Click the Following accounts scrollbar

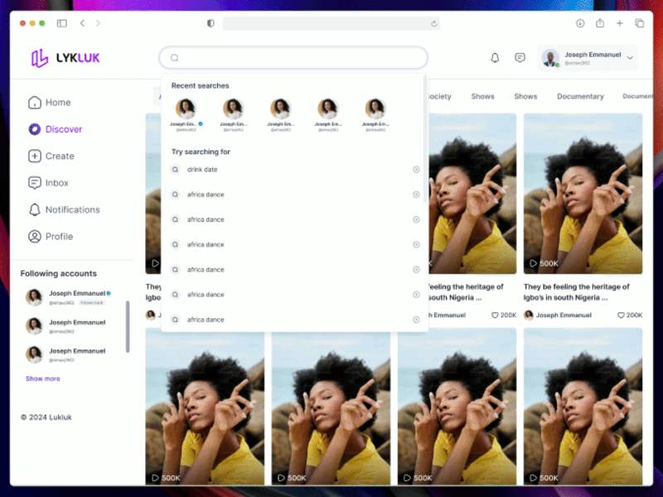[x=128, y=326]
